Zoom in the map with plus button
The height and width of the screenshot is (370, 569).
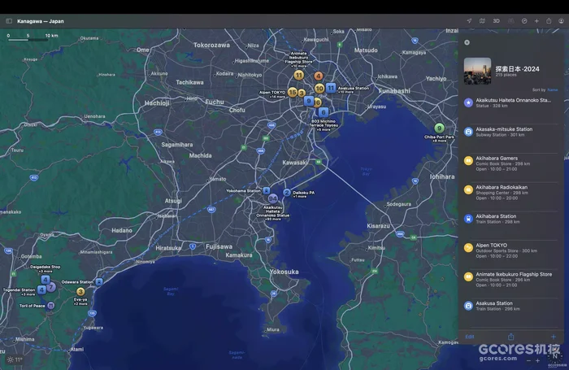click(538, 360)
